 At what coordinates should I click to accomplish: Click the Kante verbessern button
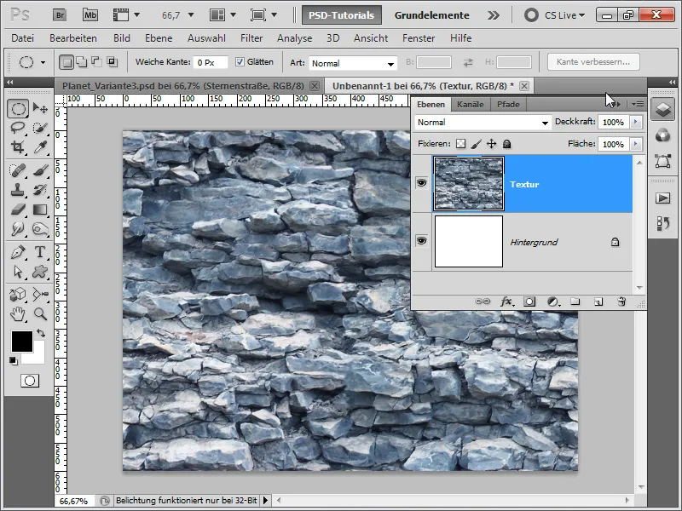[x=593, y=62]
